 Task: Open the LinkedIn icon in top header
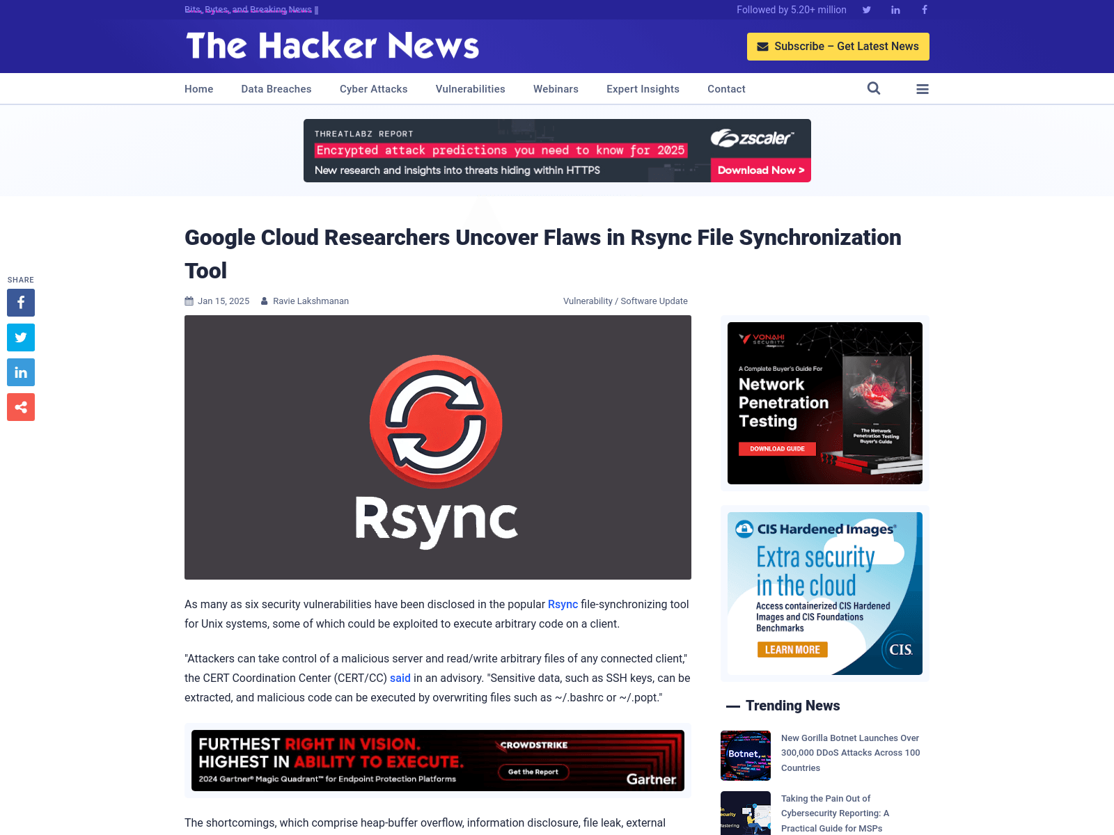click(895, 10)
